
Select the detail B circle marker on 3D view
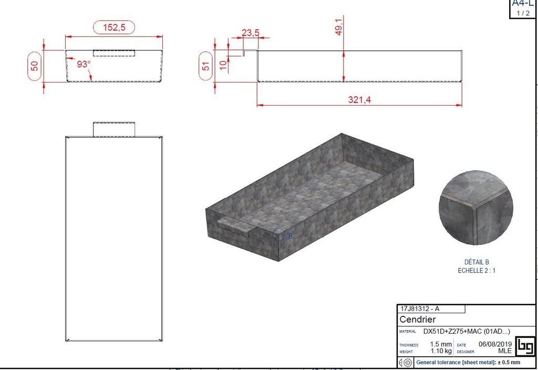[278, 234]
